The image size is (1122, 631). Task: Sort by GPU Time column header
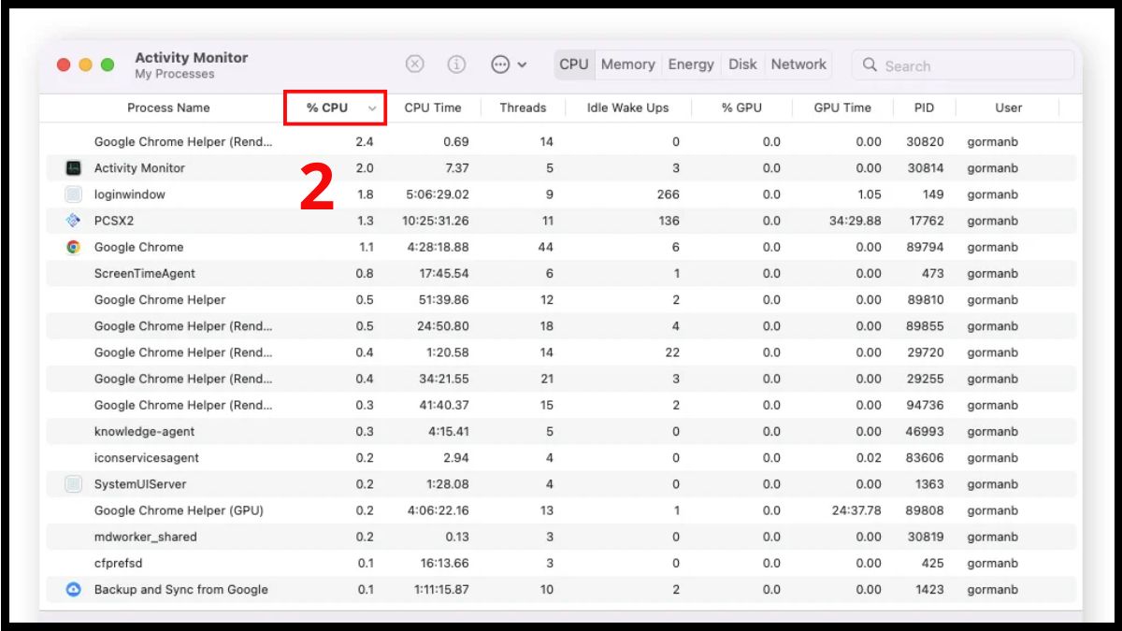(x=842, y=108)
